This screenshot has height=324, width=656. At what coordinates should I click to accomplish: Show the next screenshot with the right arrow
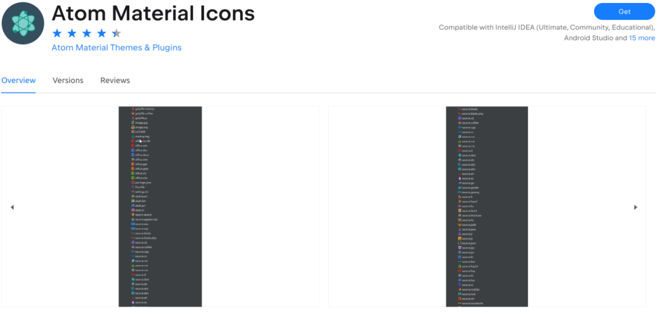[x=635, y=207]
